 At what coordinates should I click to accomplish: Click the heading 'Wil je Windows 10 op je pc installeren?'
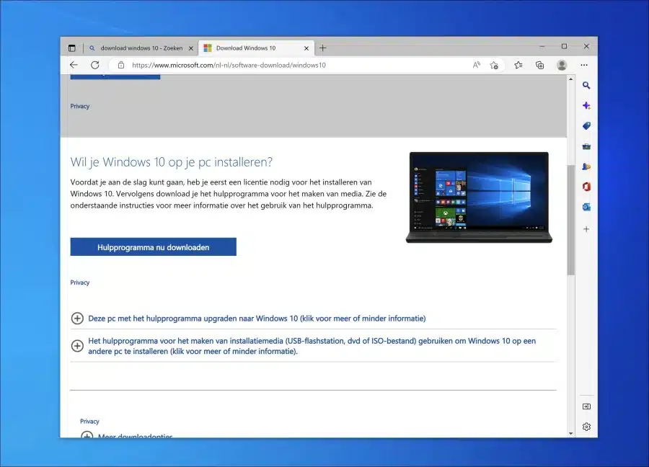point(172,162)
